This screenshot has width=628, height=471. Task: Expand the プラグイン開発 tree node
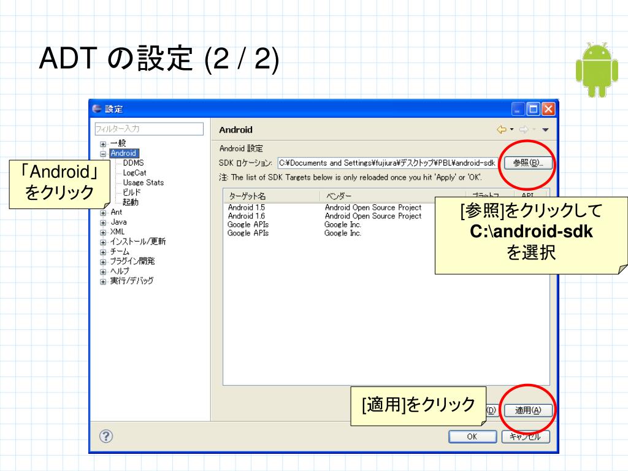[x=103, y=262]
